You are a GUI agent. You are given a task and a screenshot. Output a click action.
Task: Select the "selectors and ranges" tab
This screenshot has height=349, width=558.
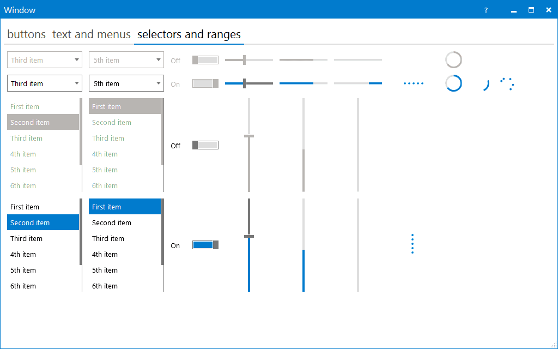pyautogui.click(x=189, y=34)
